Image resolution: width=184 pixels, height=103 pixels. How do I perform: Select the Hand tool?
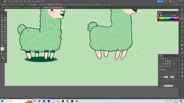click(2, 45)
